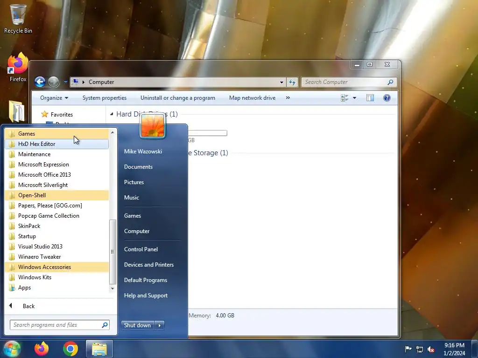Screen dimensions: 478x358
Task: Open Control Panel from Start menu
Action: pos(141,249)
